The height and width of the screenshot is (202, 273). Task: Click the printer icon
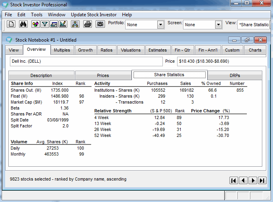88,24
